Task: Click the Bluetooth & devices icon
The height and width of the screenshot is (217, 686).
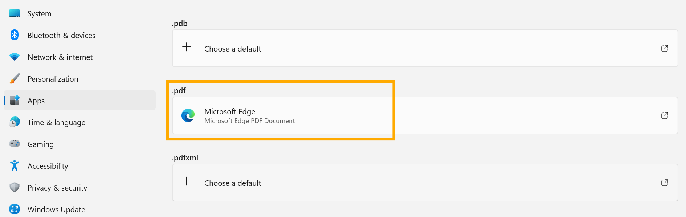Action: pyautogui.click(x=15, y=35)
